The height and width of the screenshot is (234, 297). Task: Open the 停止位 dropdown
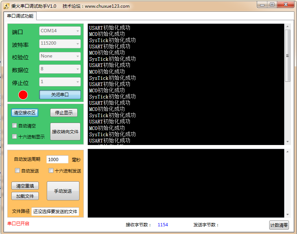tap(60, 82)
